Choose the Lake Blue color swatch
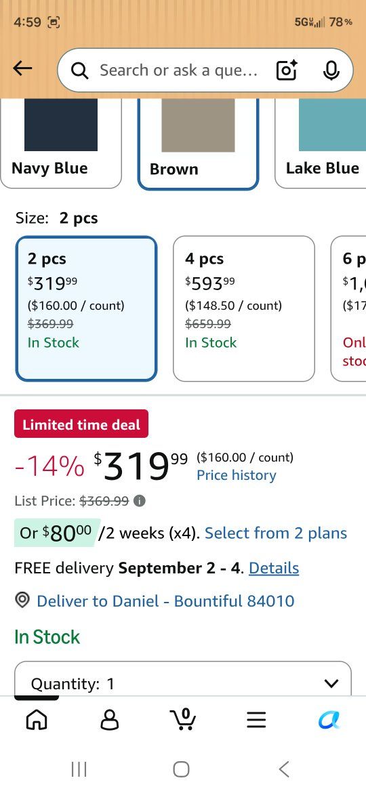This screenshot has width=366, height=793. 321,143
